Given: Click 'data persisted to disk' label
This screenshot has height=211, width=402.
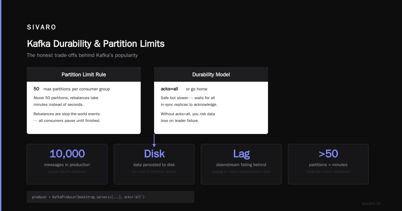Looking at the screenshot, I should pos(154,165).
